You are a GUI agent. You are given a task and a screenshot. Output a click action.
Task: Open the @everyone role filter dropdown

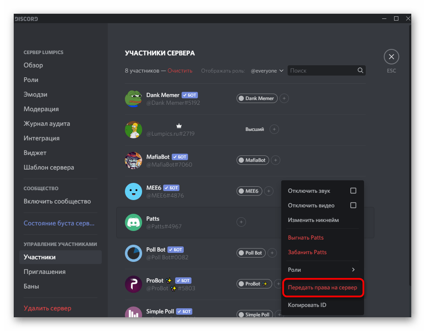pyautogui.click(x=267, y=71)
